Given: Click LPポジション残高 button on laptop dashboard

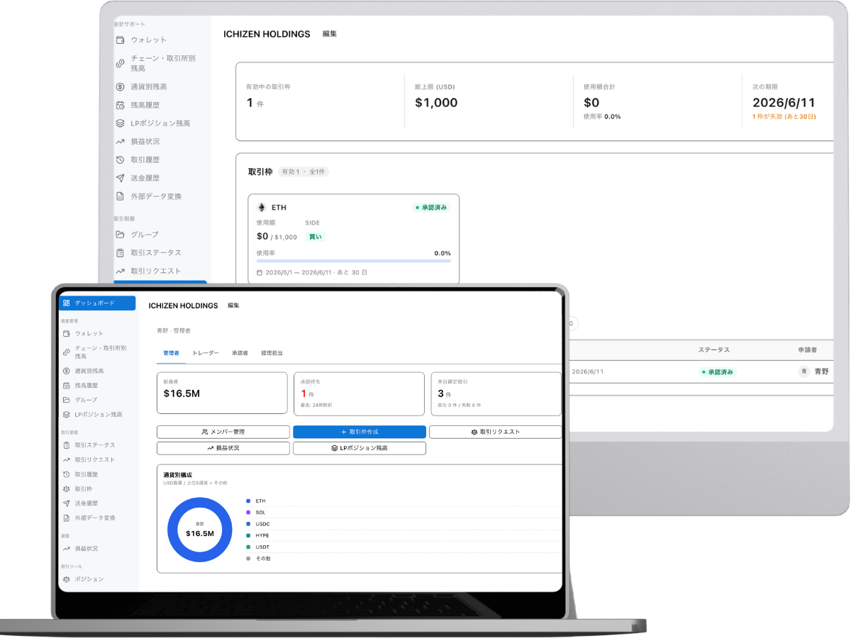Looking at the screenshot, I should [360, 448].
